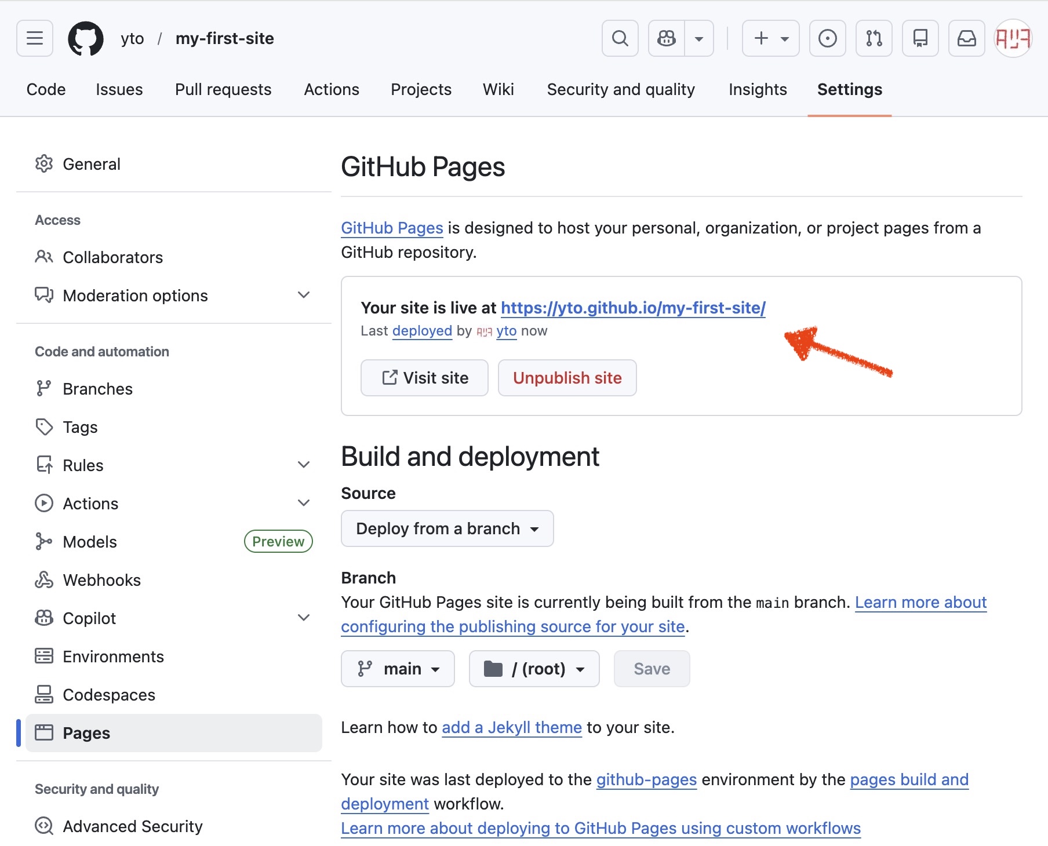Select the Pages sidebar item icon
The height and width of the screenshot is (846, 1048).
coord(44,732)
